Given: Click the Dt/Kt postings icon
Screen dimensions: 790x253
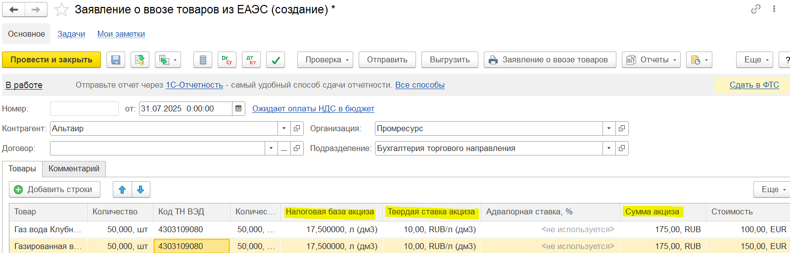Looking at the screenshot, I should 251,60.
